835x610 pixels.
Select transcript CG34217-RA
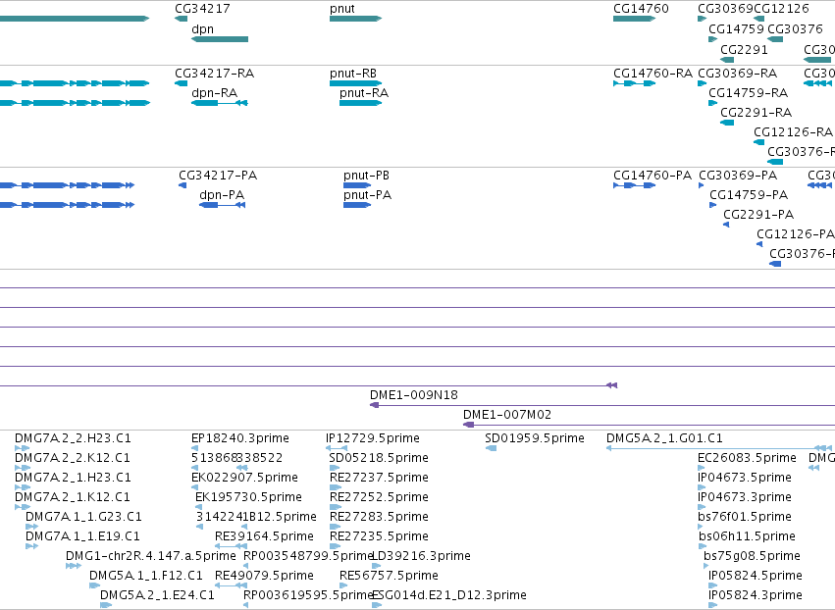point(182,83)
